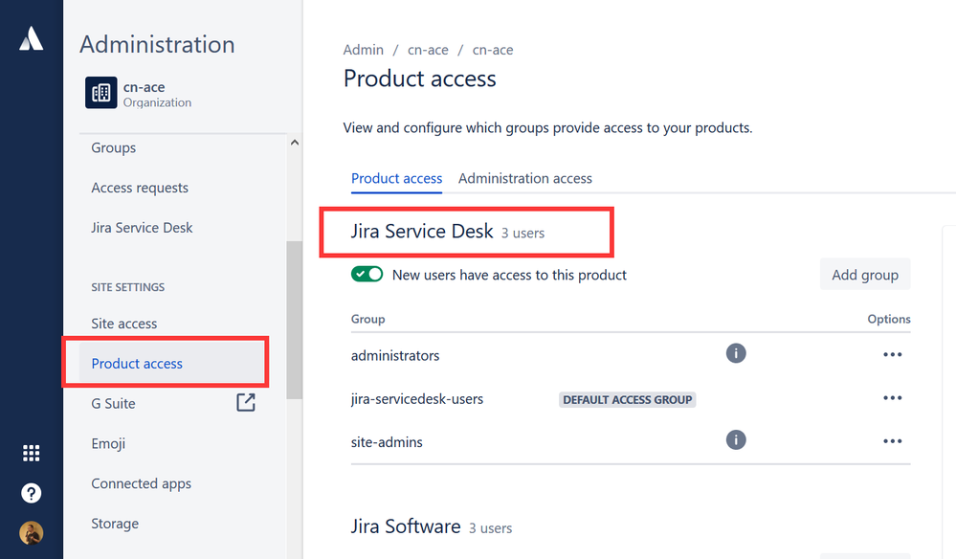Open options menu for site-admins group
Viewport: 956px width, 559px height.
click(893, 441)
